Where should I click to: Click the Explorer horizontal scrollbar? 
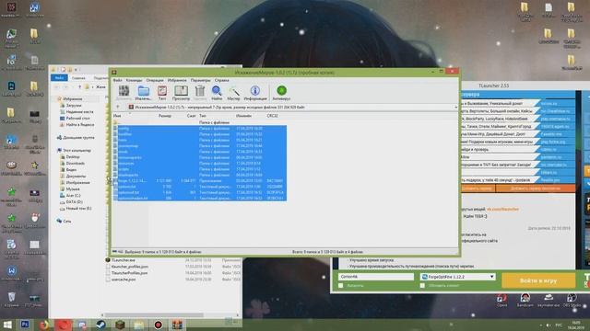154,315
